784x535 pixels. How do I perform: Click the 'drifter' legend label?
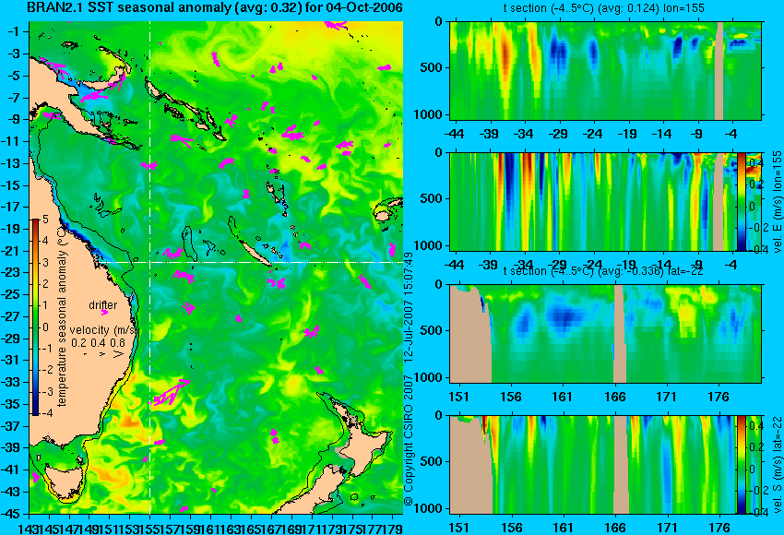coord(103,305)
